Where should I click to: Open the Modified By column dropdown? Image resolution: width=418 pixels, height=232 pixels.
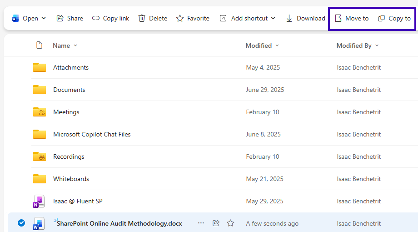377,45
